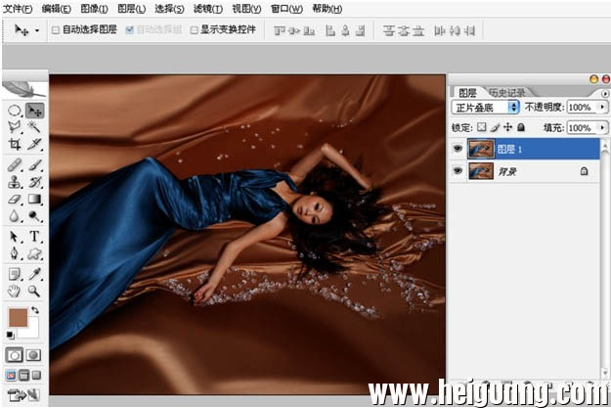This screenshot has height=408, width=611.
Task: Select the Zoom magnifier tool
Action: click(x=34, y=291)
